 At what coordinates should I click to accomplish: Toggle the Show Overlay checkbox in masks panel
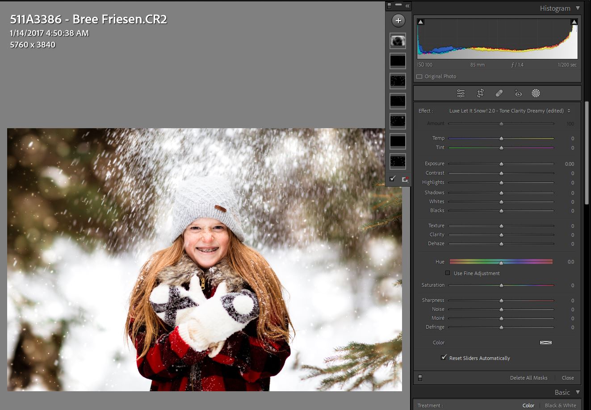[392, 179]
